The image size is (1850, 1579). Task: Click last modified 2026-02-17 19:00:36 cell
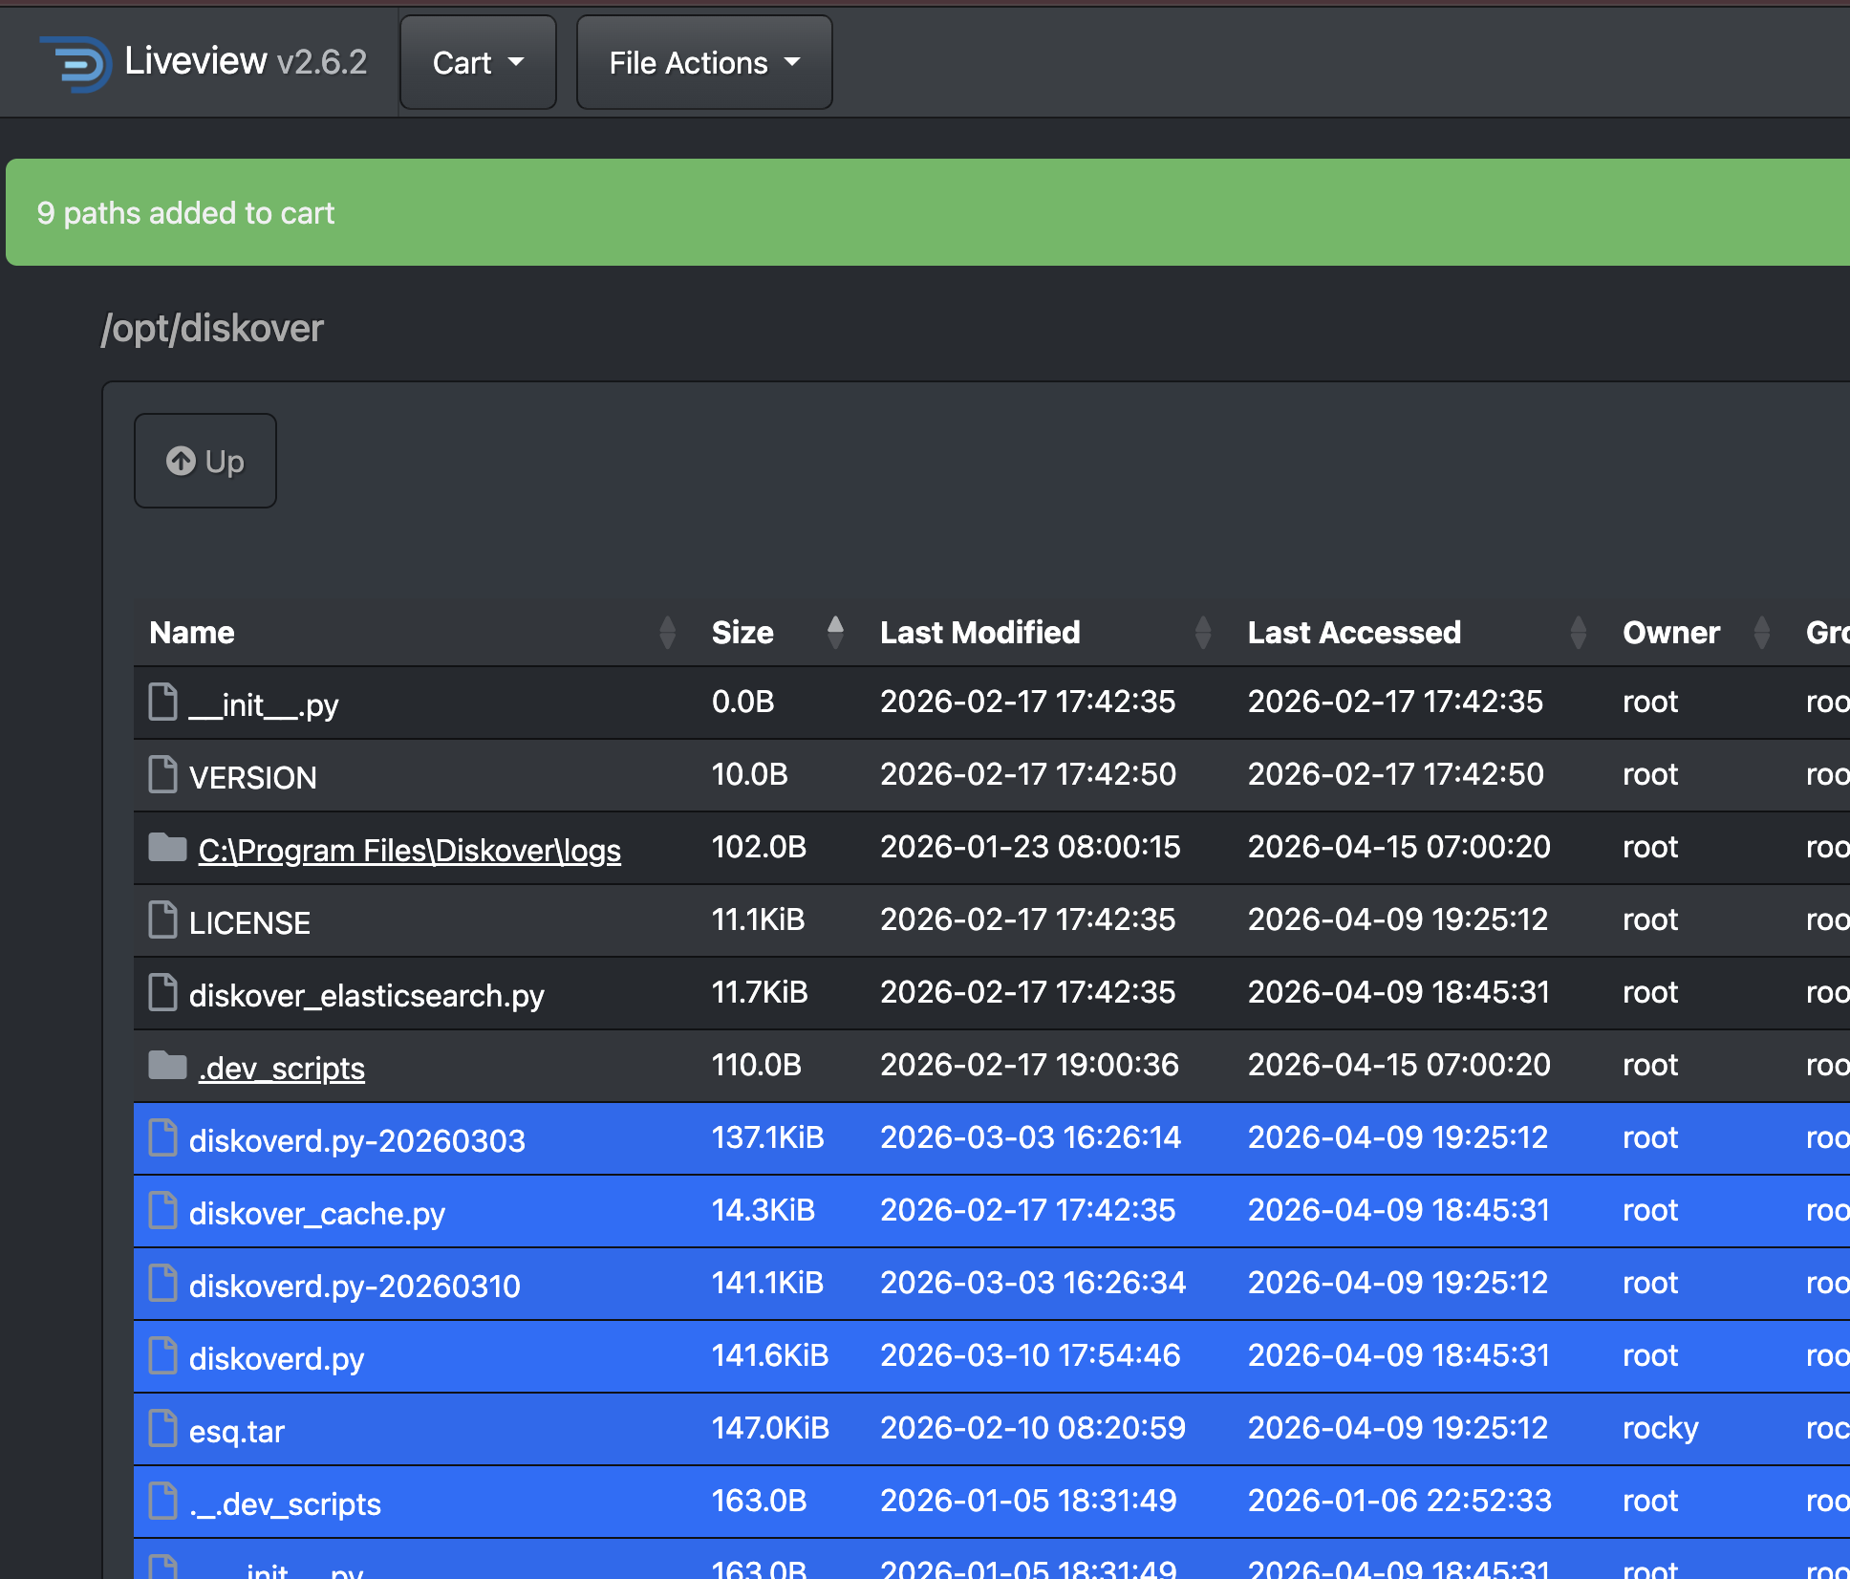1030,1065
